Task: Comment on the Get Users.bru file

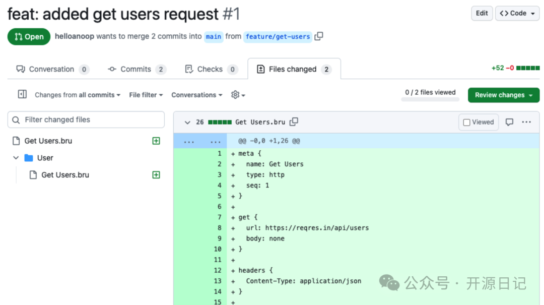Action: point(509,122)
